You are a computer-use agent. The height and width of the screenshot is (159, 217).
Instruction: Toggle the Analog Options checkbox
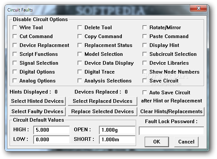click(x=15, y=81)
